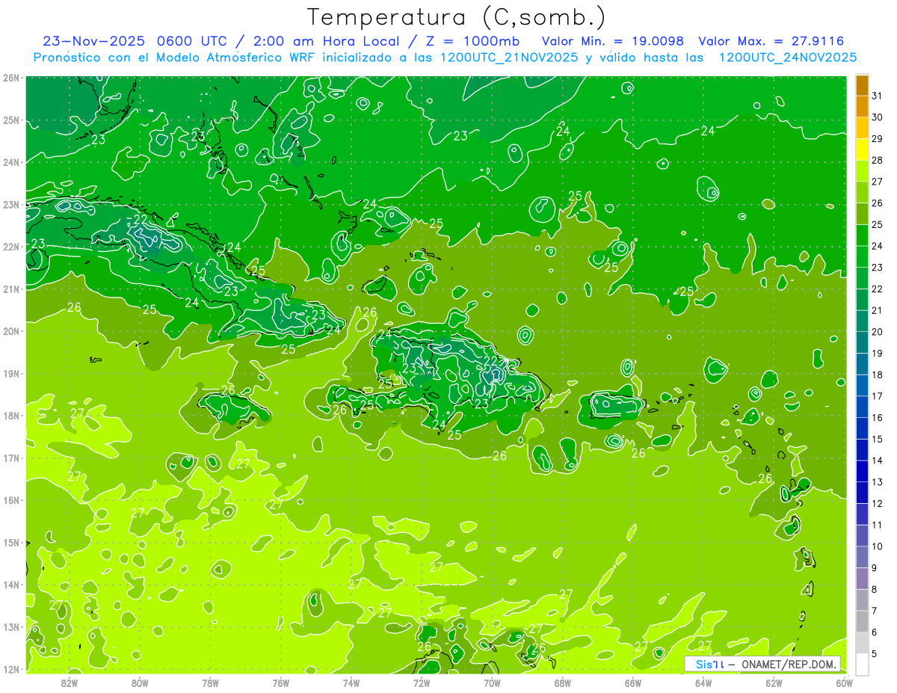897x693 pixels.
Task: Click the '62W' longitude axis label
Action: point(774,682)
